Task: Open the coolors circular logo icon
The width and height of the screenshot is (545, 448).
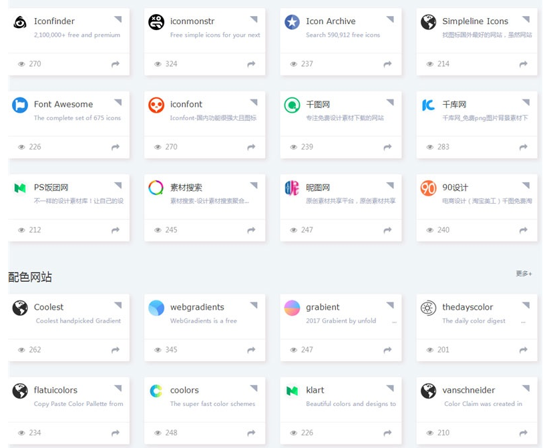Action: coord(156,391)
